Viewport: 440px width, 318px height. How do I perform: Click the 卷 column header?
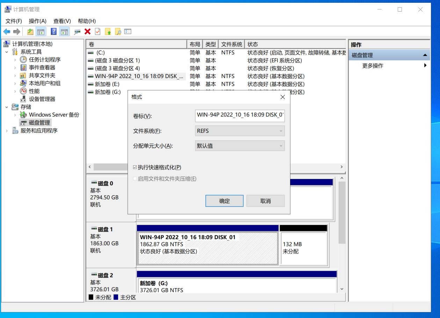137,44
